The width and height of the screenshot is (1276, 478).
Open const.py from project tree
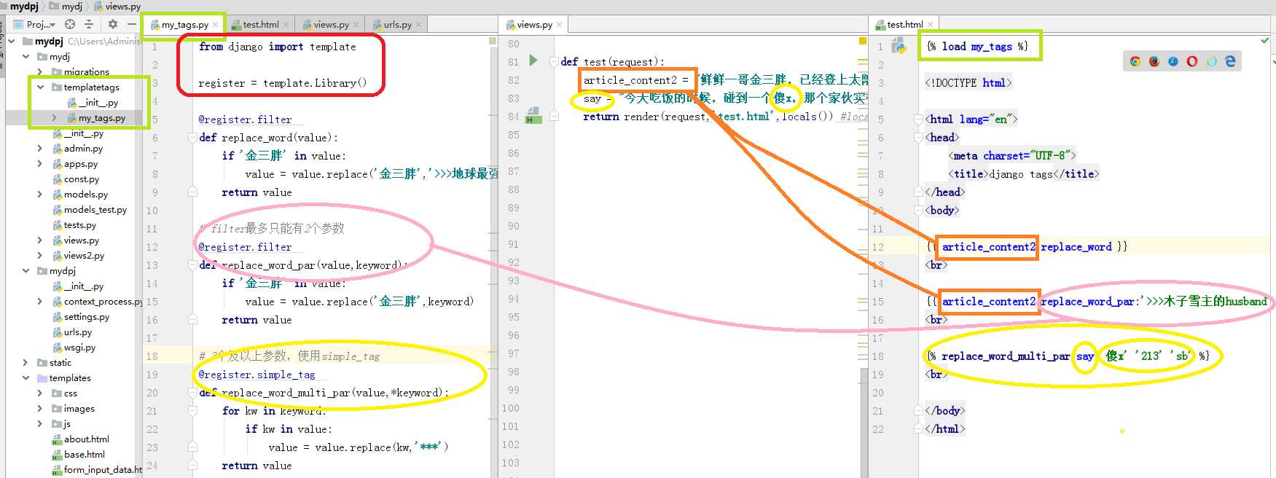(76, 179)
